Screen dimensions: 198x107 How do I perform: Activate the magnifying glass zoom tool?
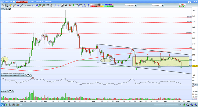pos(7,6)
